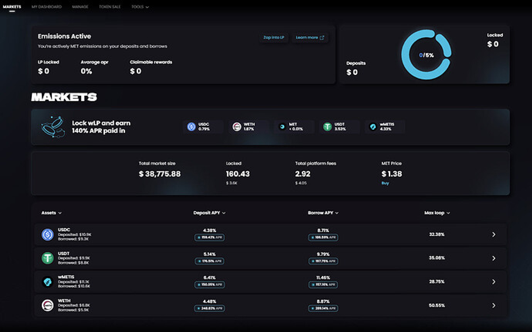Switch to the Manage tab

tap(80, 7)
